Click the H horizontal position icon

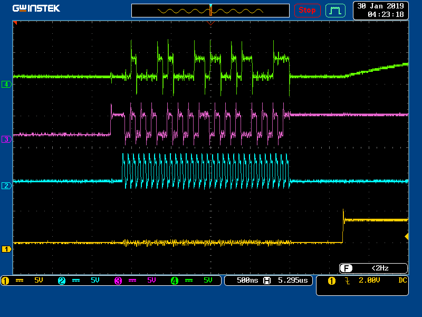point(267,281)
